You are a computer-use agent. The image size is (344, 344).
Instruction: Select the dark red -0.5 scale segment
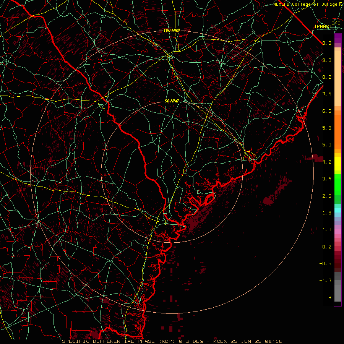point(338,263)
